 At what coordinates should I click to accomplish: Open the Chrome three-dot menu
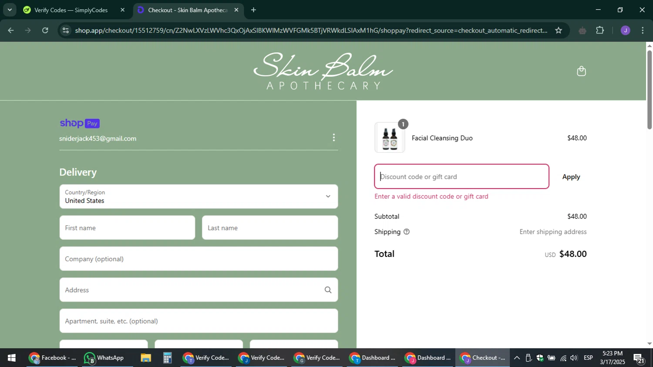643,30
